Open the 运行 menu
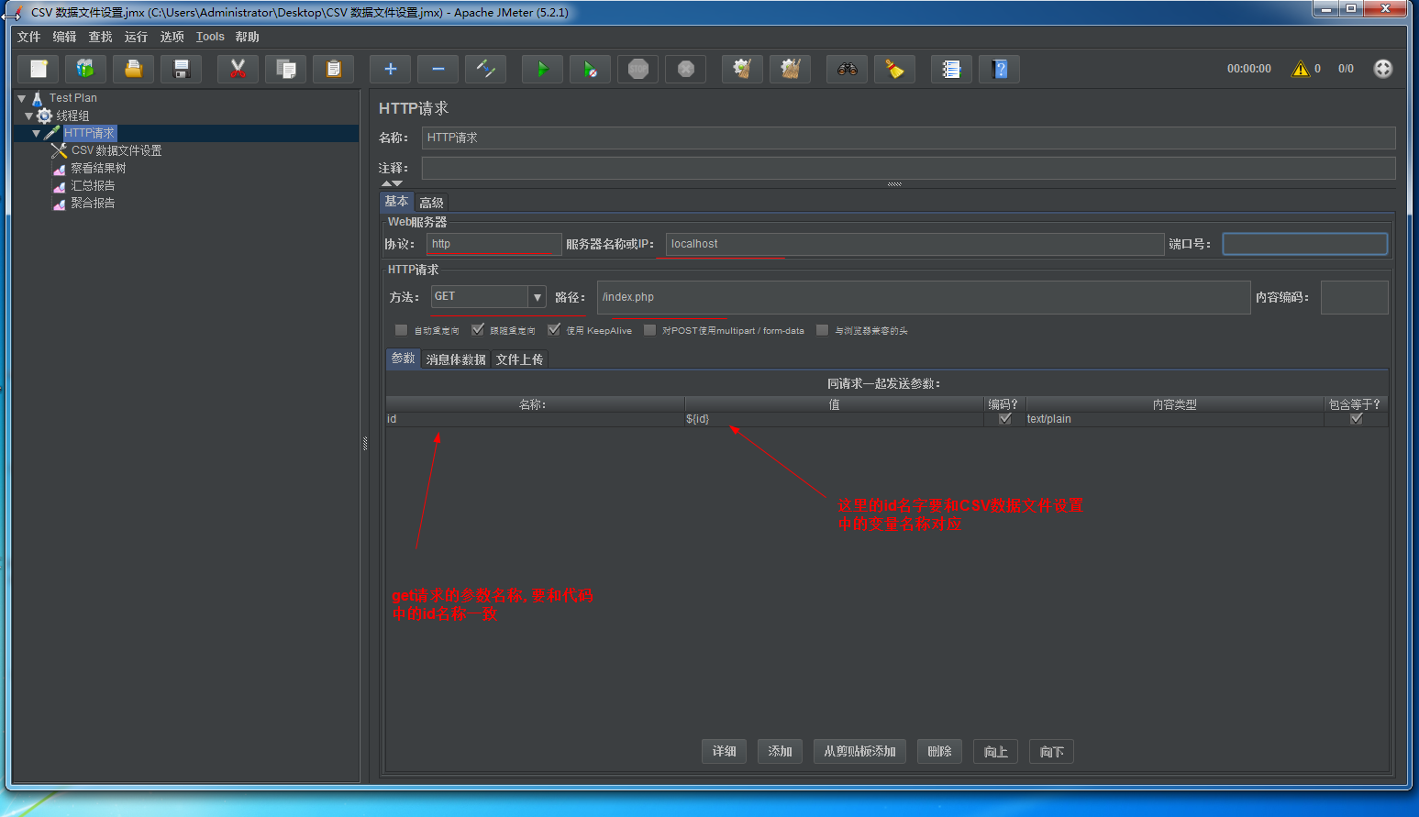The height and width of the screenshot is (817, 1419). (136, 37)
